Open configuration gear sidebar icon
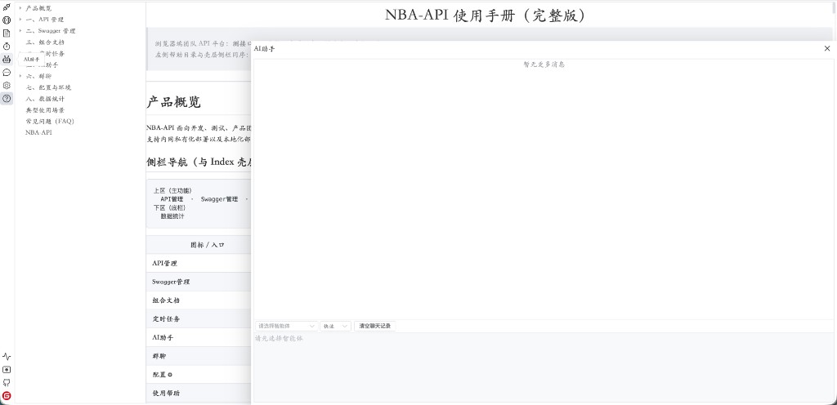The width and height of the screenshot is (837, 405). coord(7,85)
